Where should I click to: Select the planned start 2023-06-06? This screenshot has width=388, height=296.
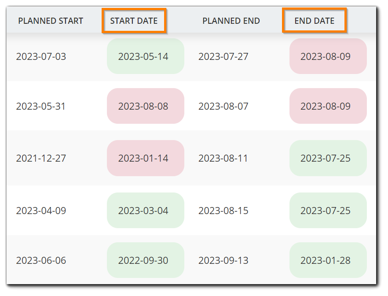pyautogui.click(x=41, y=260)
